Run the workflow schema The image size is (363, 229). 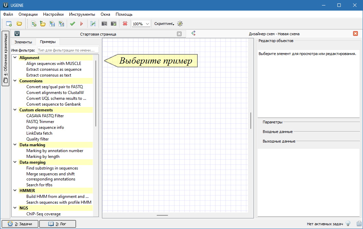pyautogui.click(x=81, y=24)
